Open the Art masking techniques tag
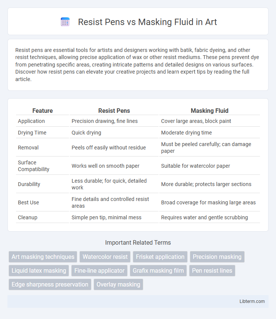The image size is (276, 319). [x=43, y=257]
